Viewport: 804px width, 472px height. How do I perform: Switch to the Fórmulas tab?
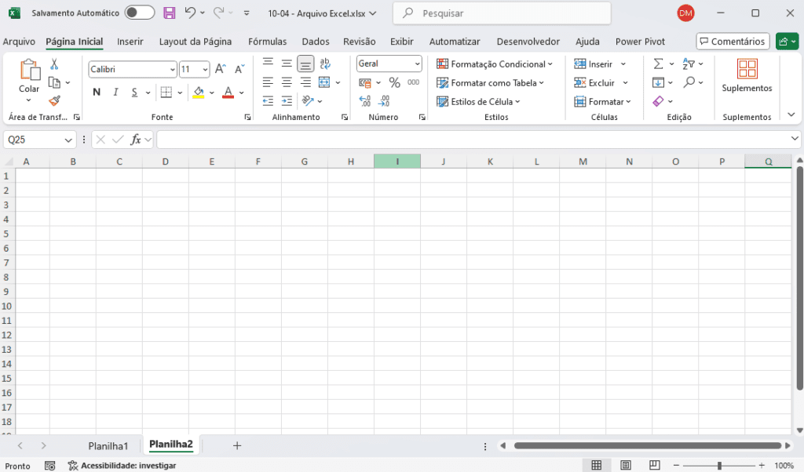(267, 42)
